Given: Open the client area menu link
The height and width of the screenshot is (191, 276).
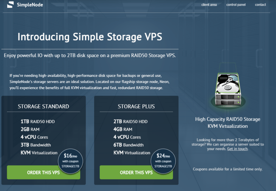Looking at the screenshot, I should 209,5.
